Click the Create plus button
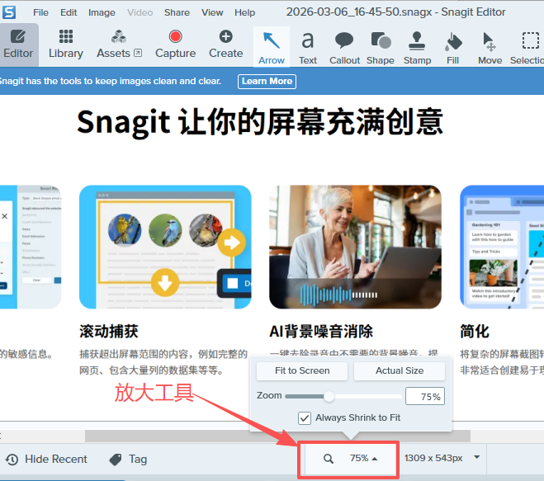This screenshot has height=481, width=544. [x=225, y=45]
